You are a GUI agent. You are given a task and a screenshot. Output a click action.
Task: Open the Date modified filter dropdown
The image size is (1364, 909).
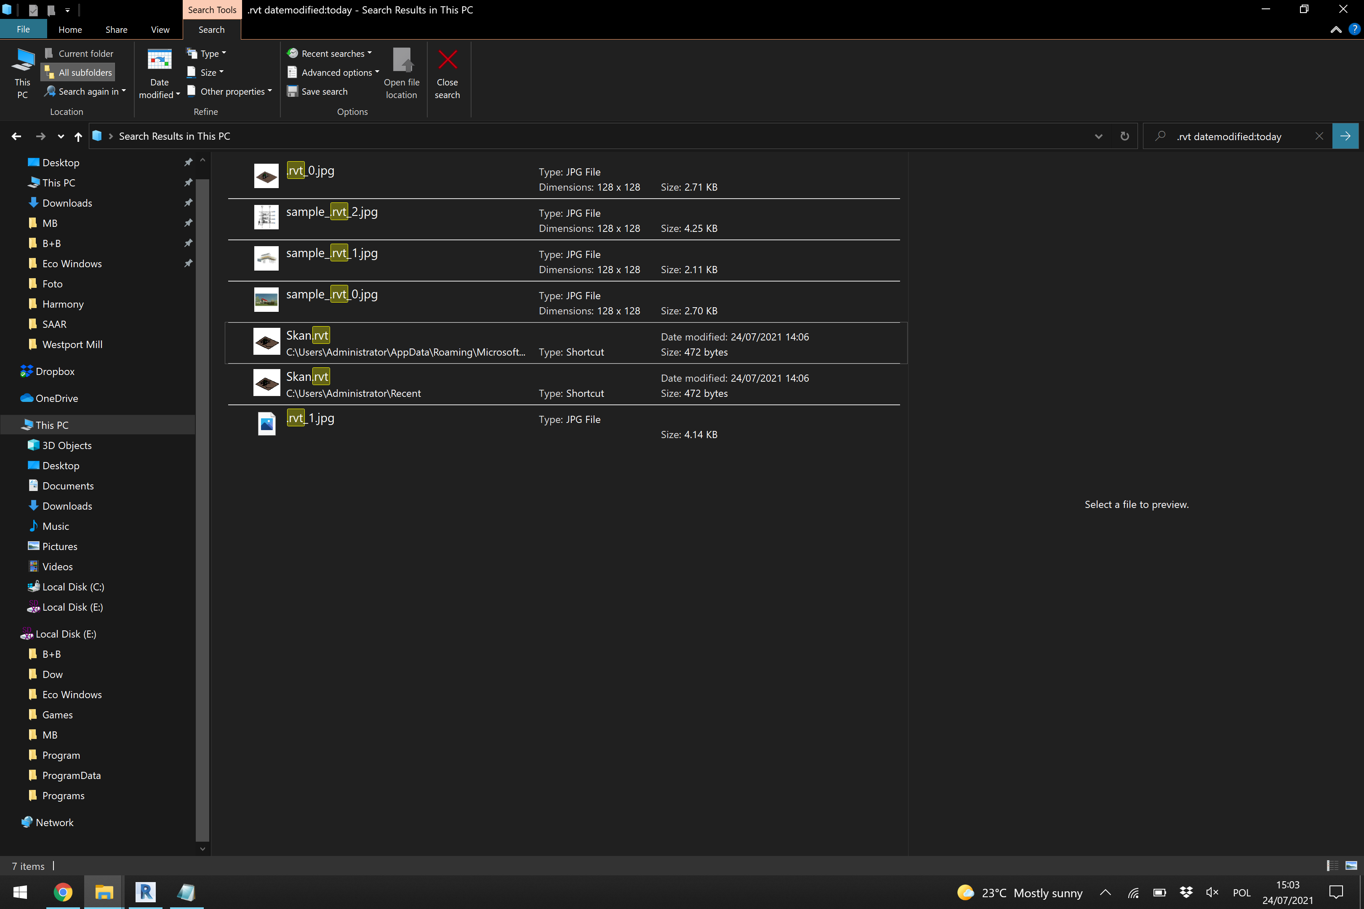pos(159,72)
